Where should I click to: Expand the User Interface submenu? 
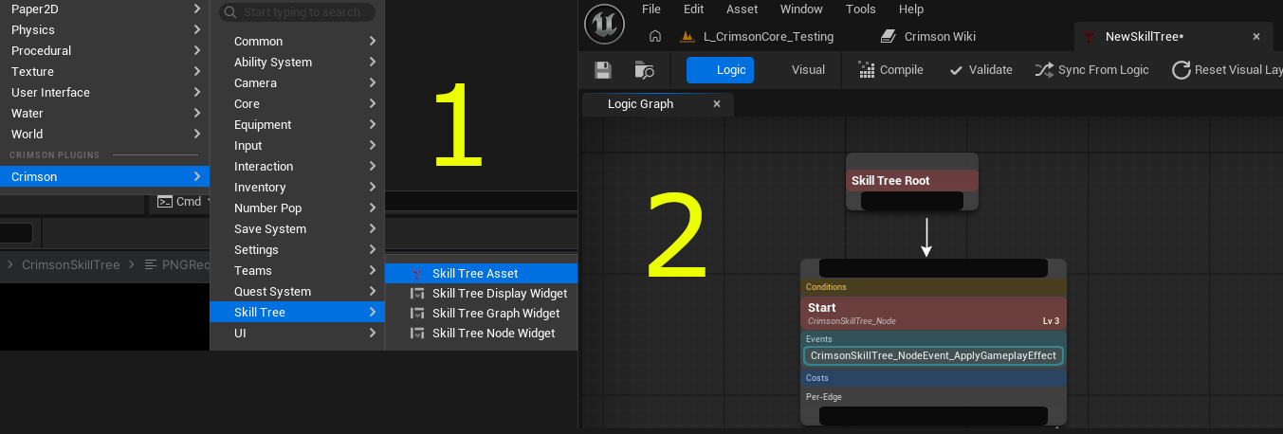[104, 93]
